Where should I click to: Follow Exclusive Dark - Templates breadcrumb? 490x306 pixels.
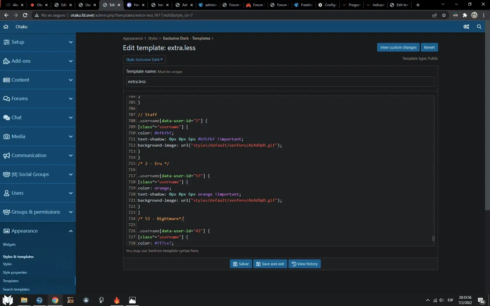(x=187, y=38)
